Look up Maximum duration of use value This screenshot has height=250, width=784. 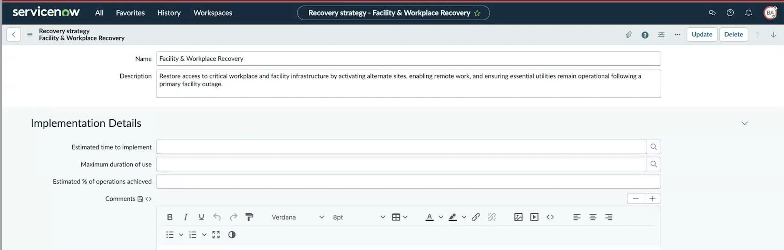[653, 164]
